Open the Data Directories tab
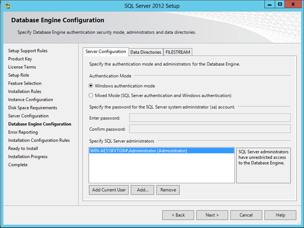Viewport: 304px width, 228px height. coord(146,52)
